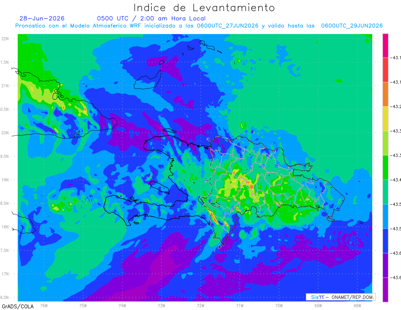Click the violet swatch above the bottom one

(x=385, y=265)
